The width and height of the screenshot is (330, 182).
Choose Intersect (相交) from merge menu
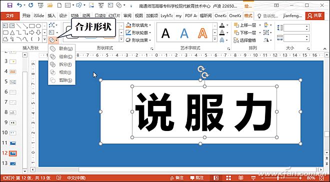coord(61,72)
